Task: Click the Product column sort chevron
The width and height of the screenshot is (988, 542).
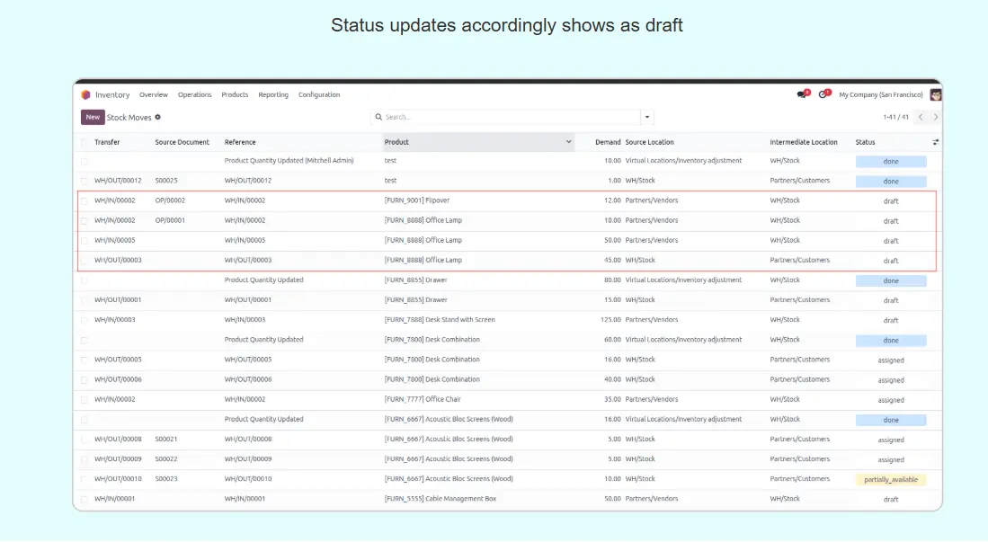Action: 568,142
